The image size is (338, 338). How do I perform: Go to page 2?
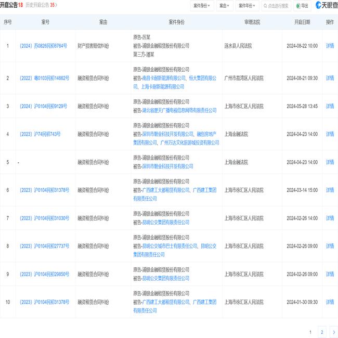(x=322, y=332)
